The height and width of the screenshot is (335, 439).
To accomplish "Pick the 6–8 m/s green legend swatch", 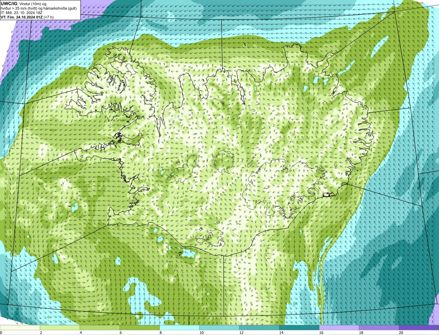I will [140, 327].
